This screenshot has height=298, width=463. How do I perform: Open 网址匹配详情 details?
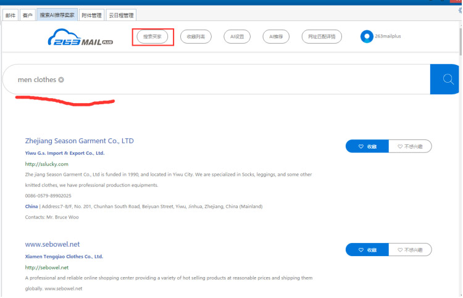[x=322, y=37]
